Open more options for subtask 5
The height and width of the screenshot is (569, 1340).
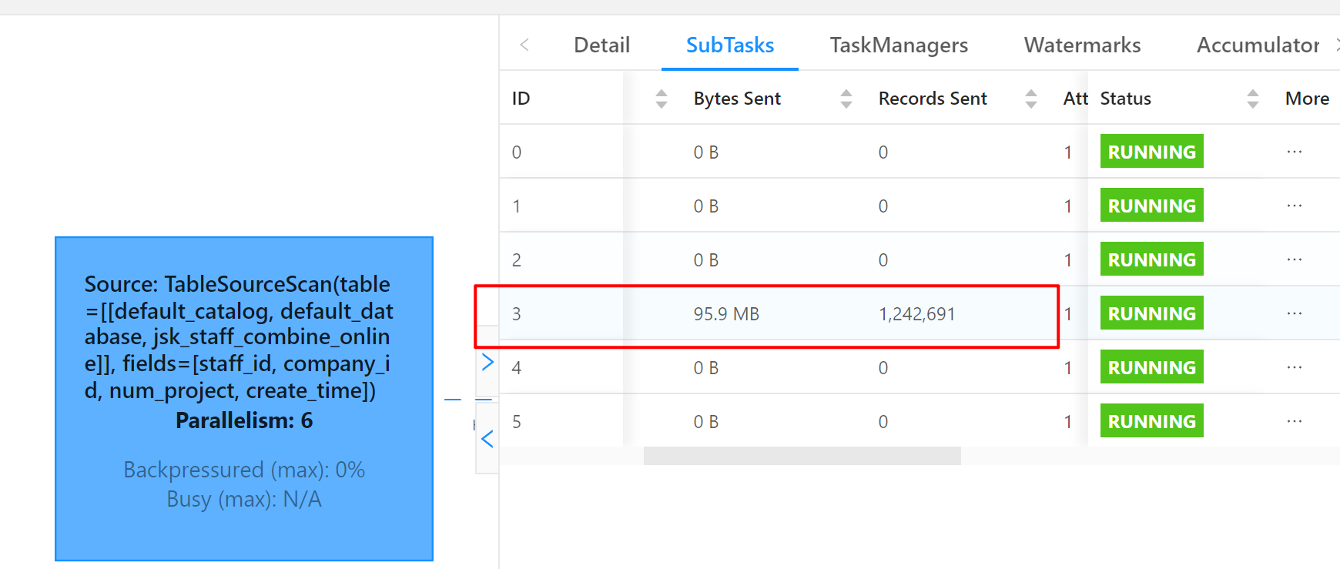pyautogui.click(x=1294, y=421)
